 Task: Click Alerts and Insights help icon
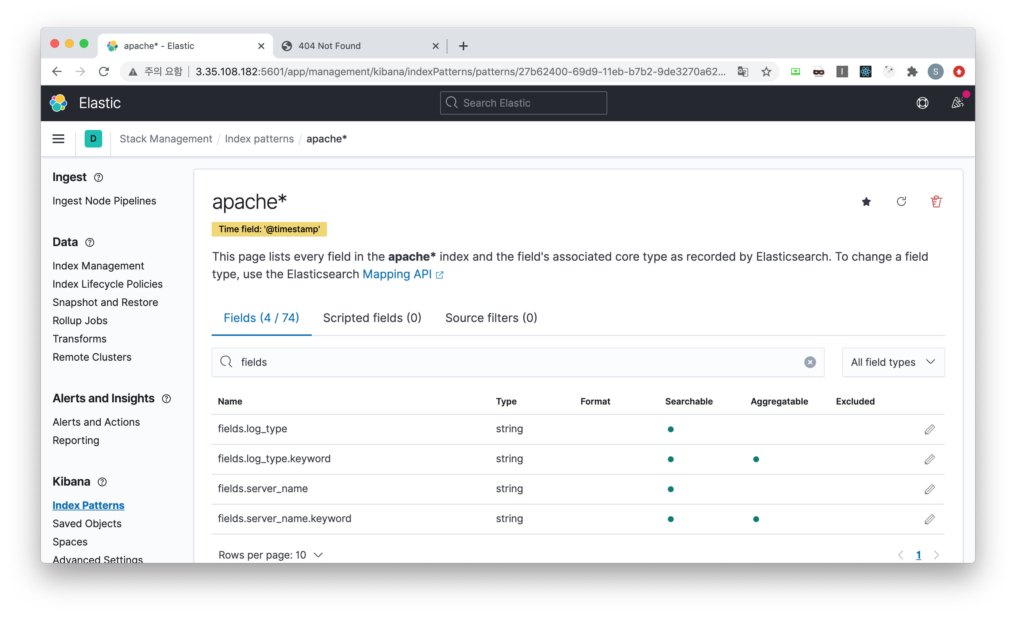click(x=166, y=399)
